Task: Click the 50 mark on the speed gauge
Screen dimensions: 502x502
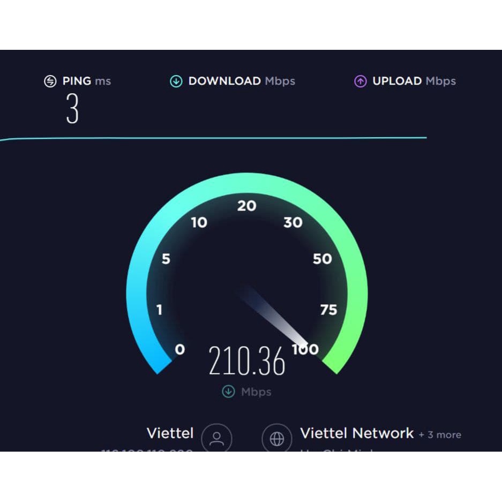Action: (323, 259)
